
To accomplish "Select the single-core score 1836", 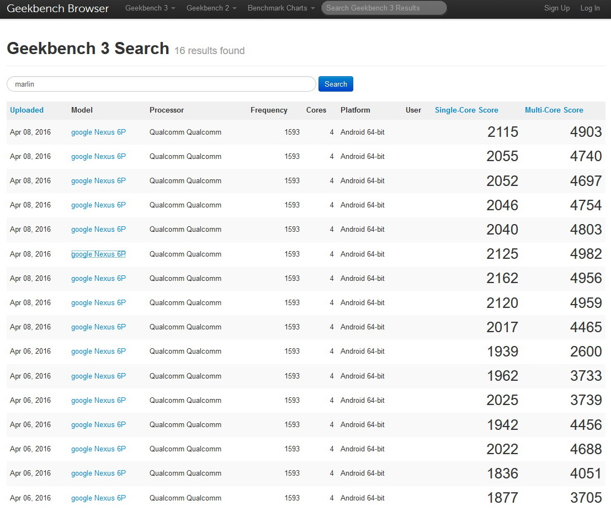I will point(503,473).
